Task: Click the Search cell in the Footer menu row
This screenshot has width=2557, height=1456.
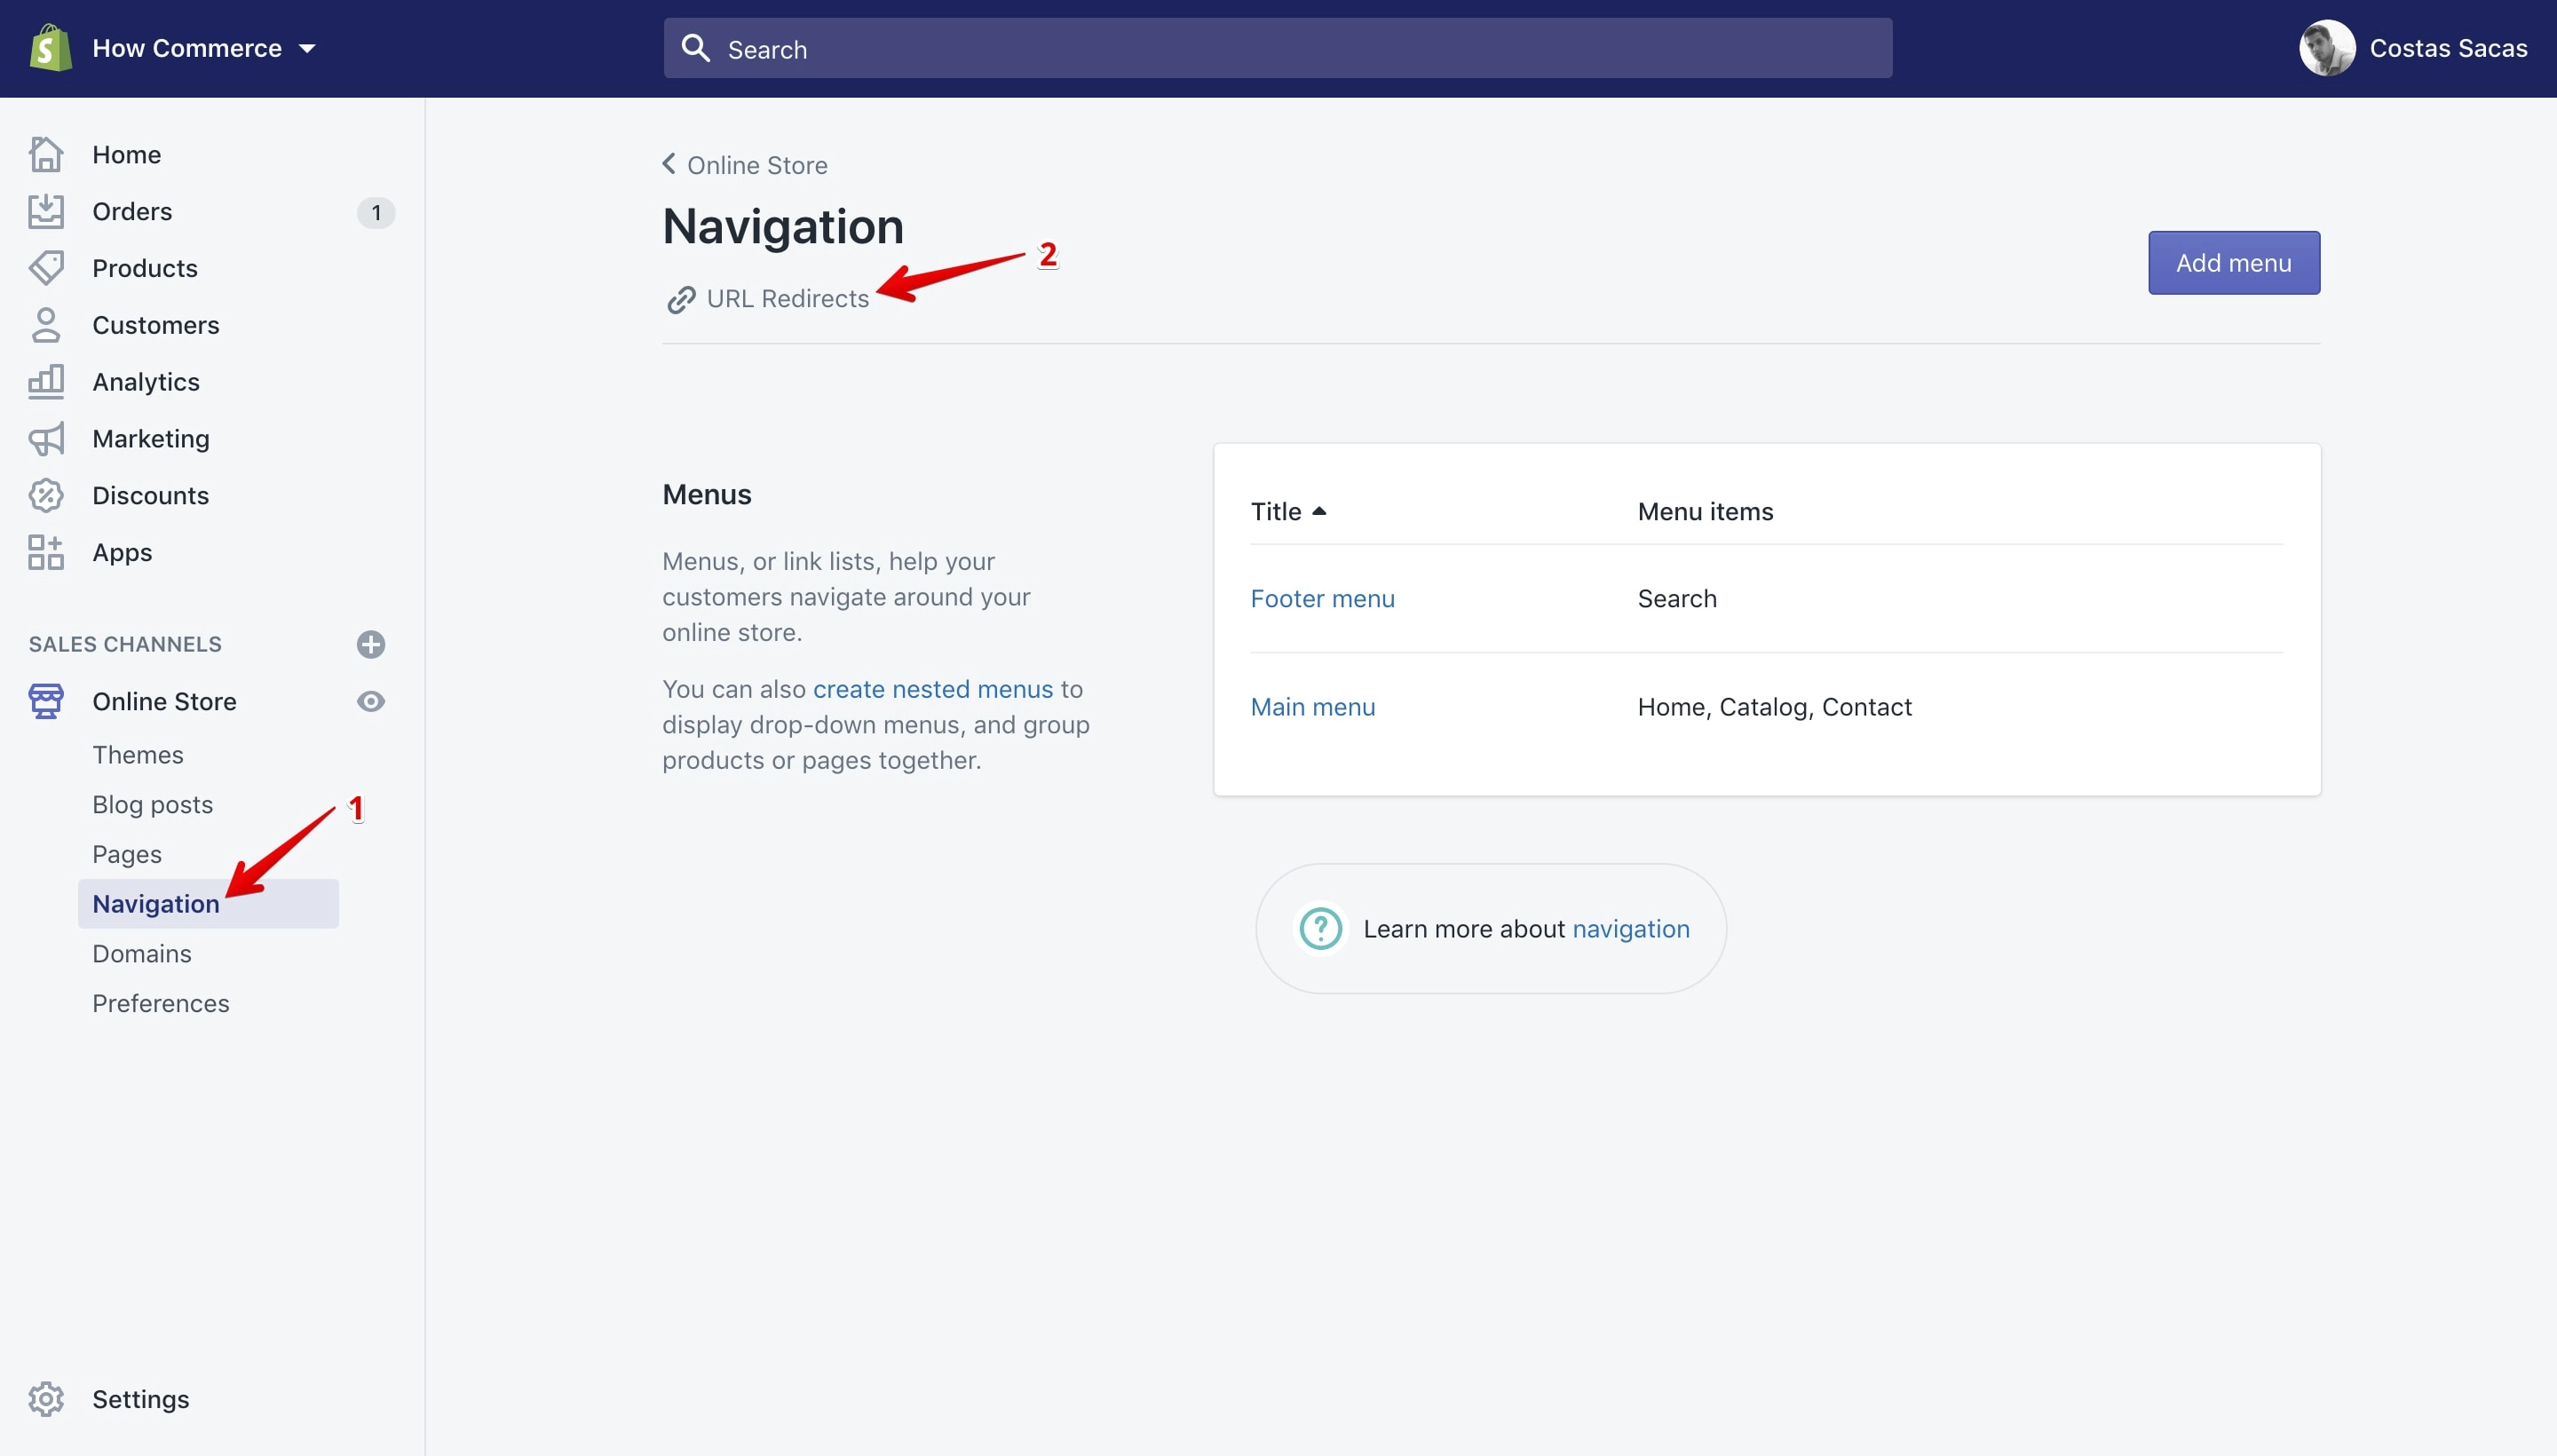Action: pyautogui.click(x=1677, y=598)
